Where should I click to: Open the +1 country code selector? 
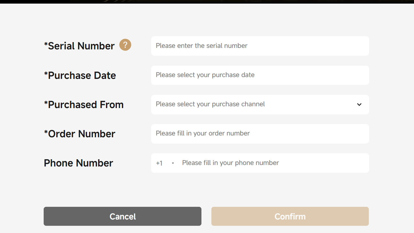click(165, 163)
